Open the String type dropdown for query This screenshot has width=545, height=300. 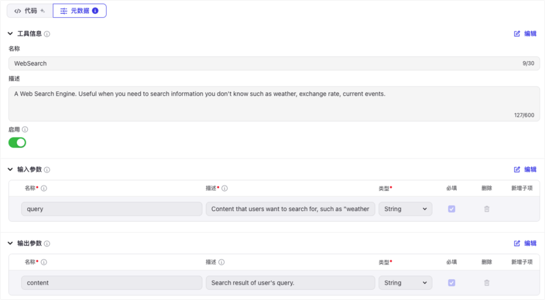[405, 209]
